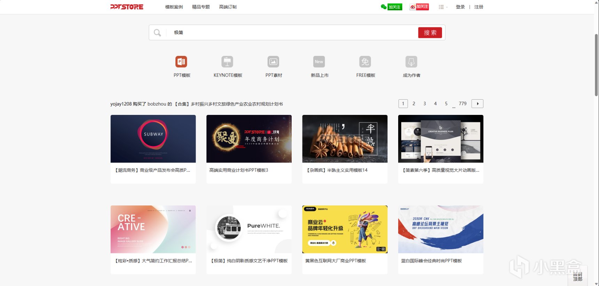Follow on Weibo via red 加关注 badge

(419, 7)
